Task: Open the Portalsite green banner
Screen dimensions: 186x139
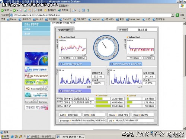Action: pyautogui.click(x=36, y=82)
